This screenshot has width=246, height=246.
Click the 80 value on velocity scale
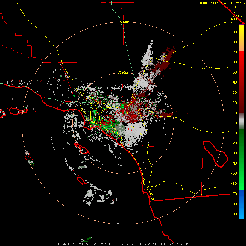tap(235, 42)
